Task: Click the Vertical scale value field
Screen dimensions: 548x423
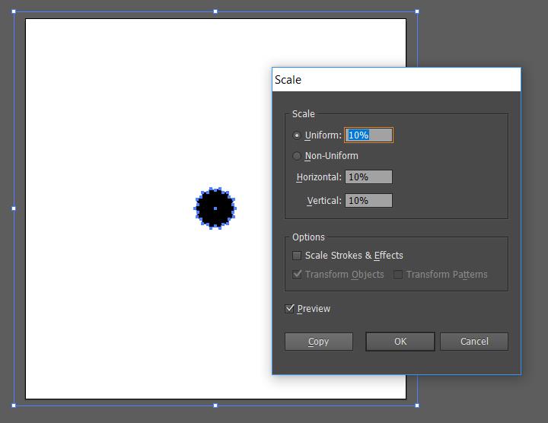Action: pyautogui.click(x=369, y=201)
